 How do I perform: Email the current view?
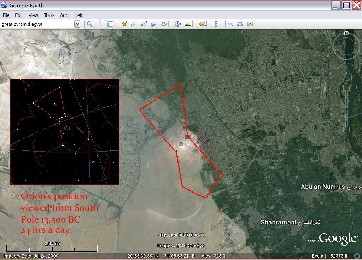230,24
